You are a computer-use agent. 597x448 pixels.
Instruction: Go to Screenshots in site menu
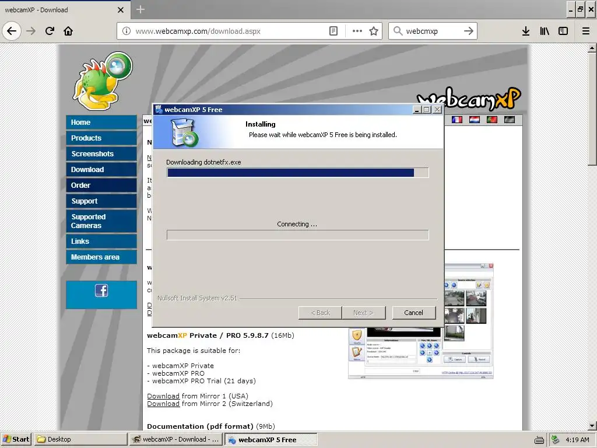tap(101, 153)
